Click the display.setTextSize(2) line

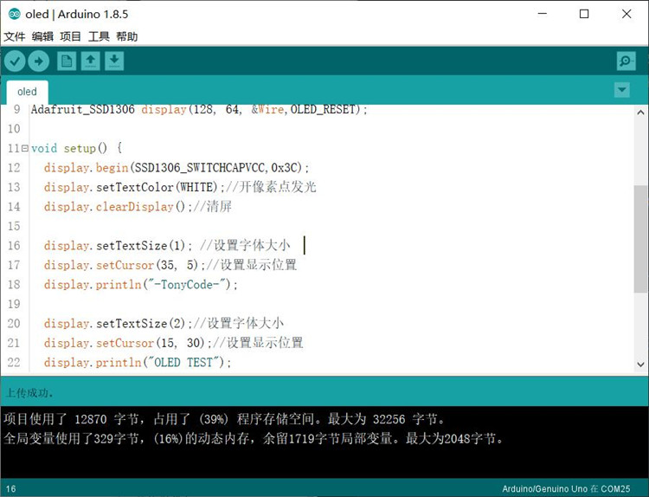164,323
